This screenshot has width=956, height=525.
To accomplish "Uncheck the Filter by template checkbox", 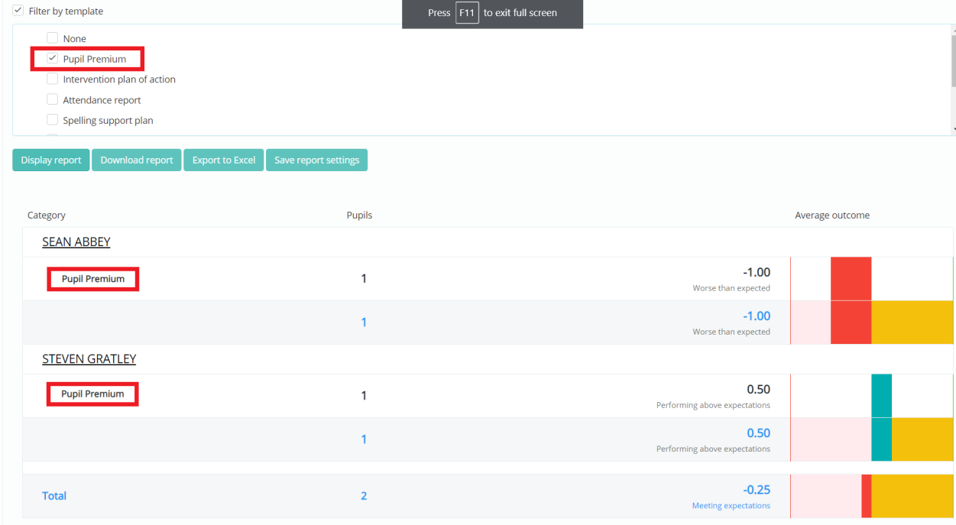I will pos(18,11).
